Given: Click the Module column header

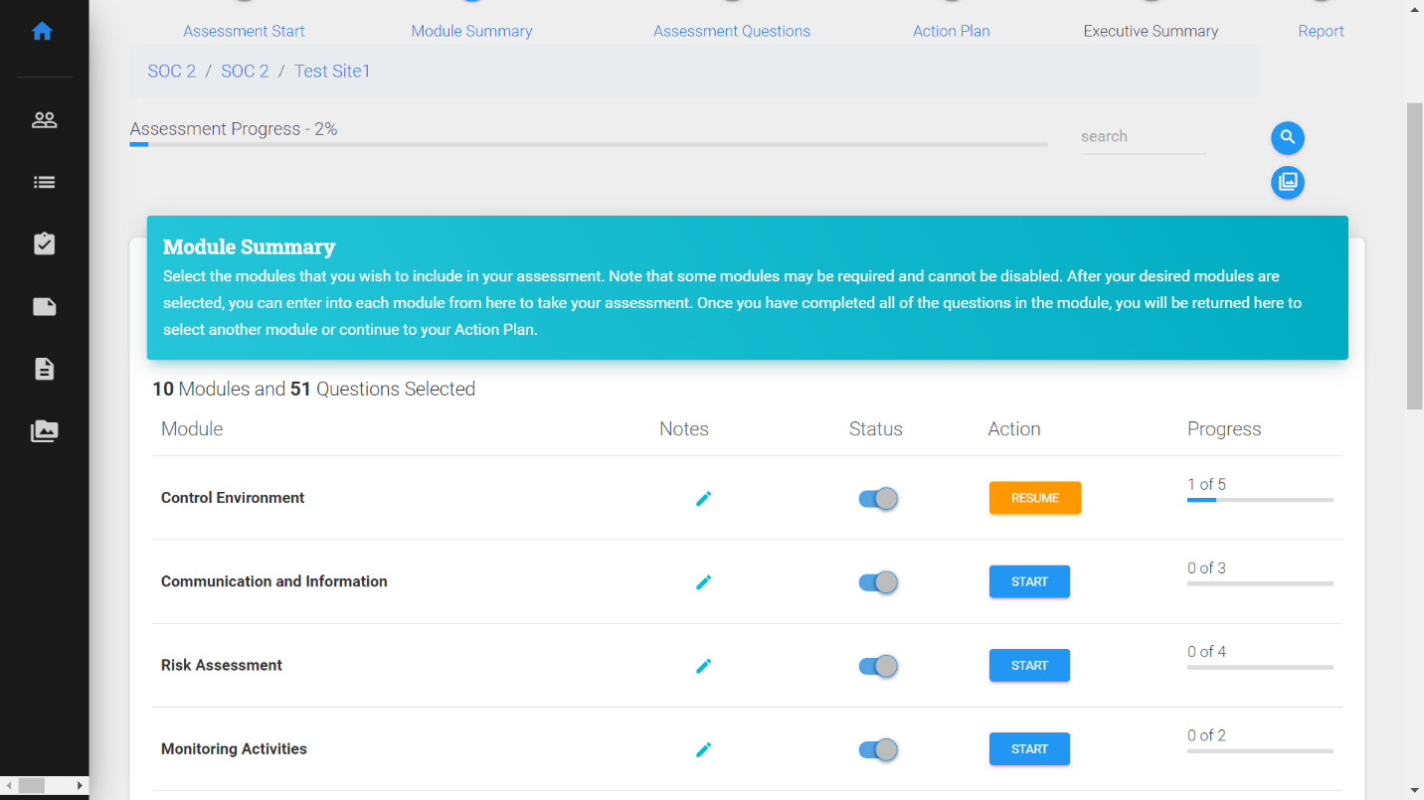Looking at the screenshot, I should pyautogui.click(x=192, y=428).
